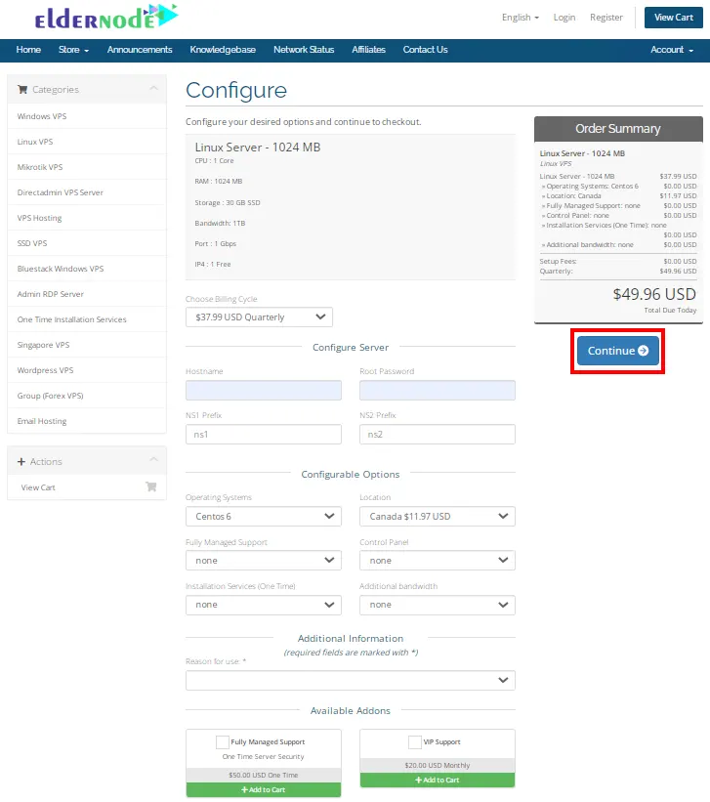Viewport: 710px width, 802px height.
Task: Select the Group (Forex VPS) category
Action: coord(87,396)
